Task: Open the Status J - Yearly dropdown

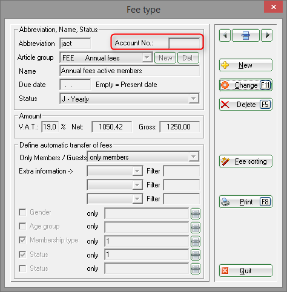Action: [x=194, y=99]
